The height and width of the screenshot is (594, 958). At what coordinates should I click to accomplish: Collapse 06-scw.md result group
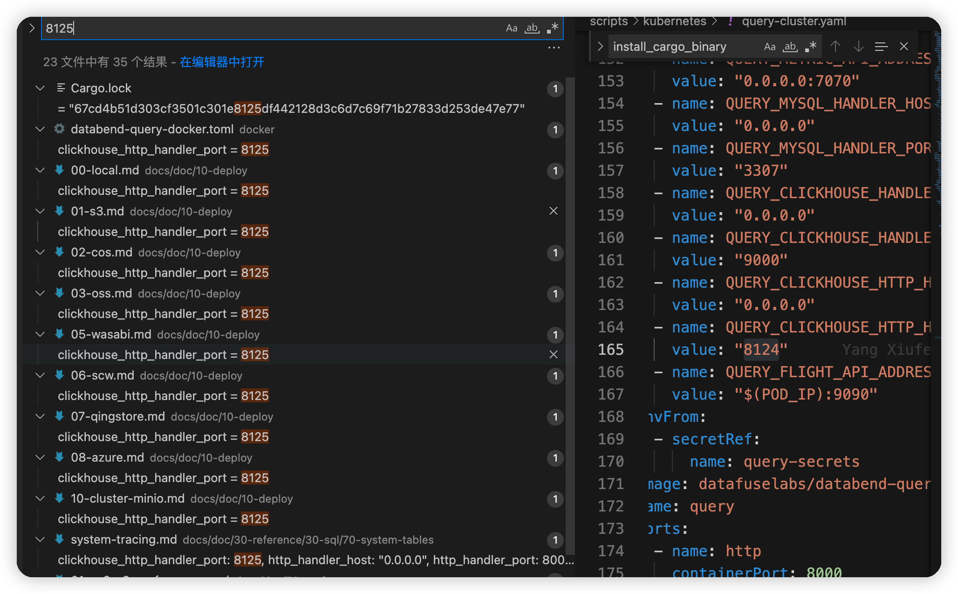pos(41,375)
